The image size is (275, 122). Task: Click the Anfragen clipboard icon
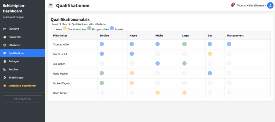tap(5, 62)
